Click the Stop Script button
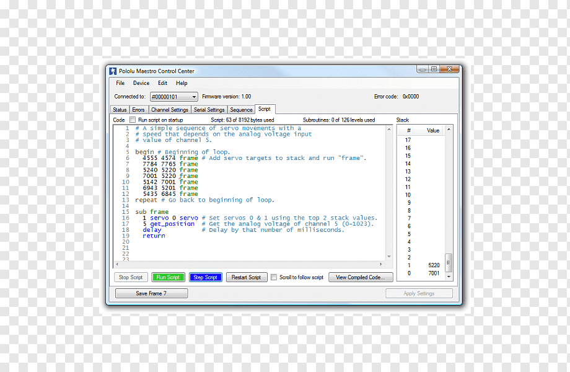The width and height of the screenshot is (570, 372). [131, 277]
